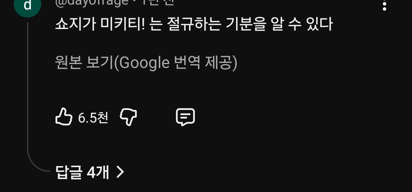Viewport: 412px width, 192px height.
Task: Toggle the thumbs-down dislike state
Action: coord(129,117)
